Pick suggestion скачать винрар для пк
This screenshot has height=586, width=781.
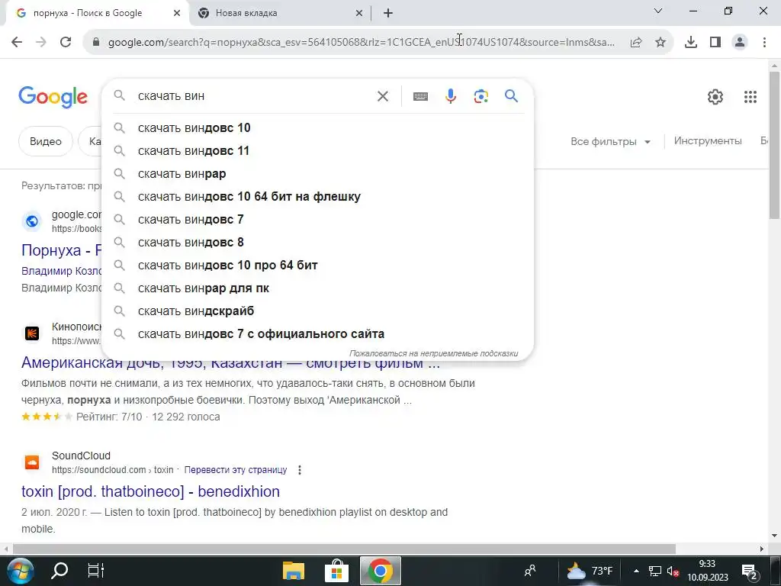[318, 288]
